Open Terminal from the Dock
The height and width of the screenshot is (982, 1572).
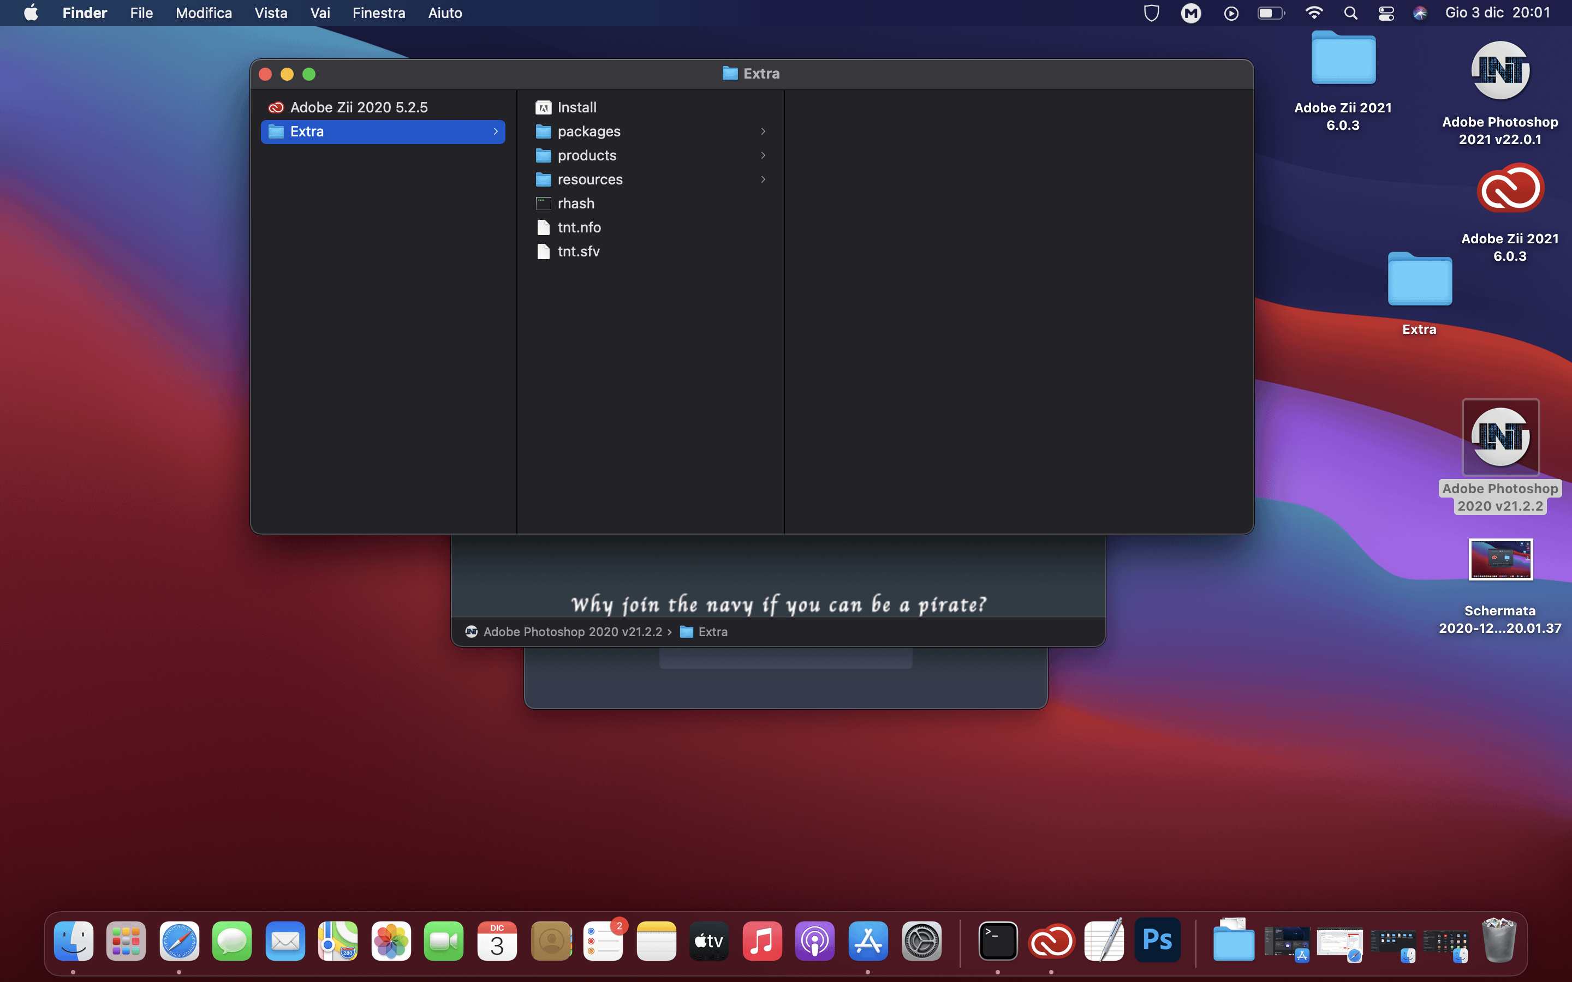pos(998,941)
